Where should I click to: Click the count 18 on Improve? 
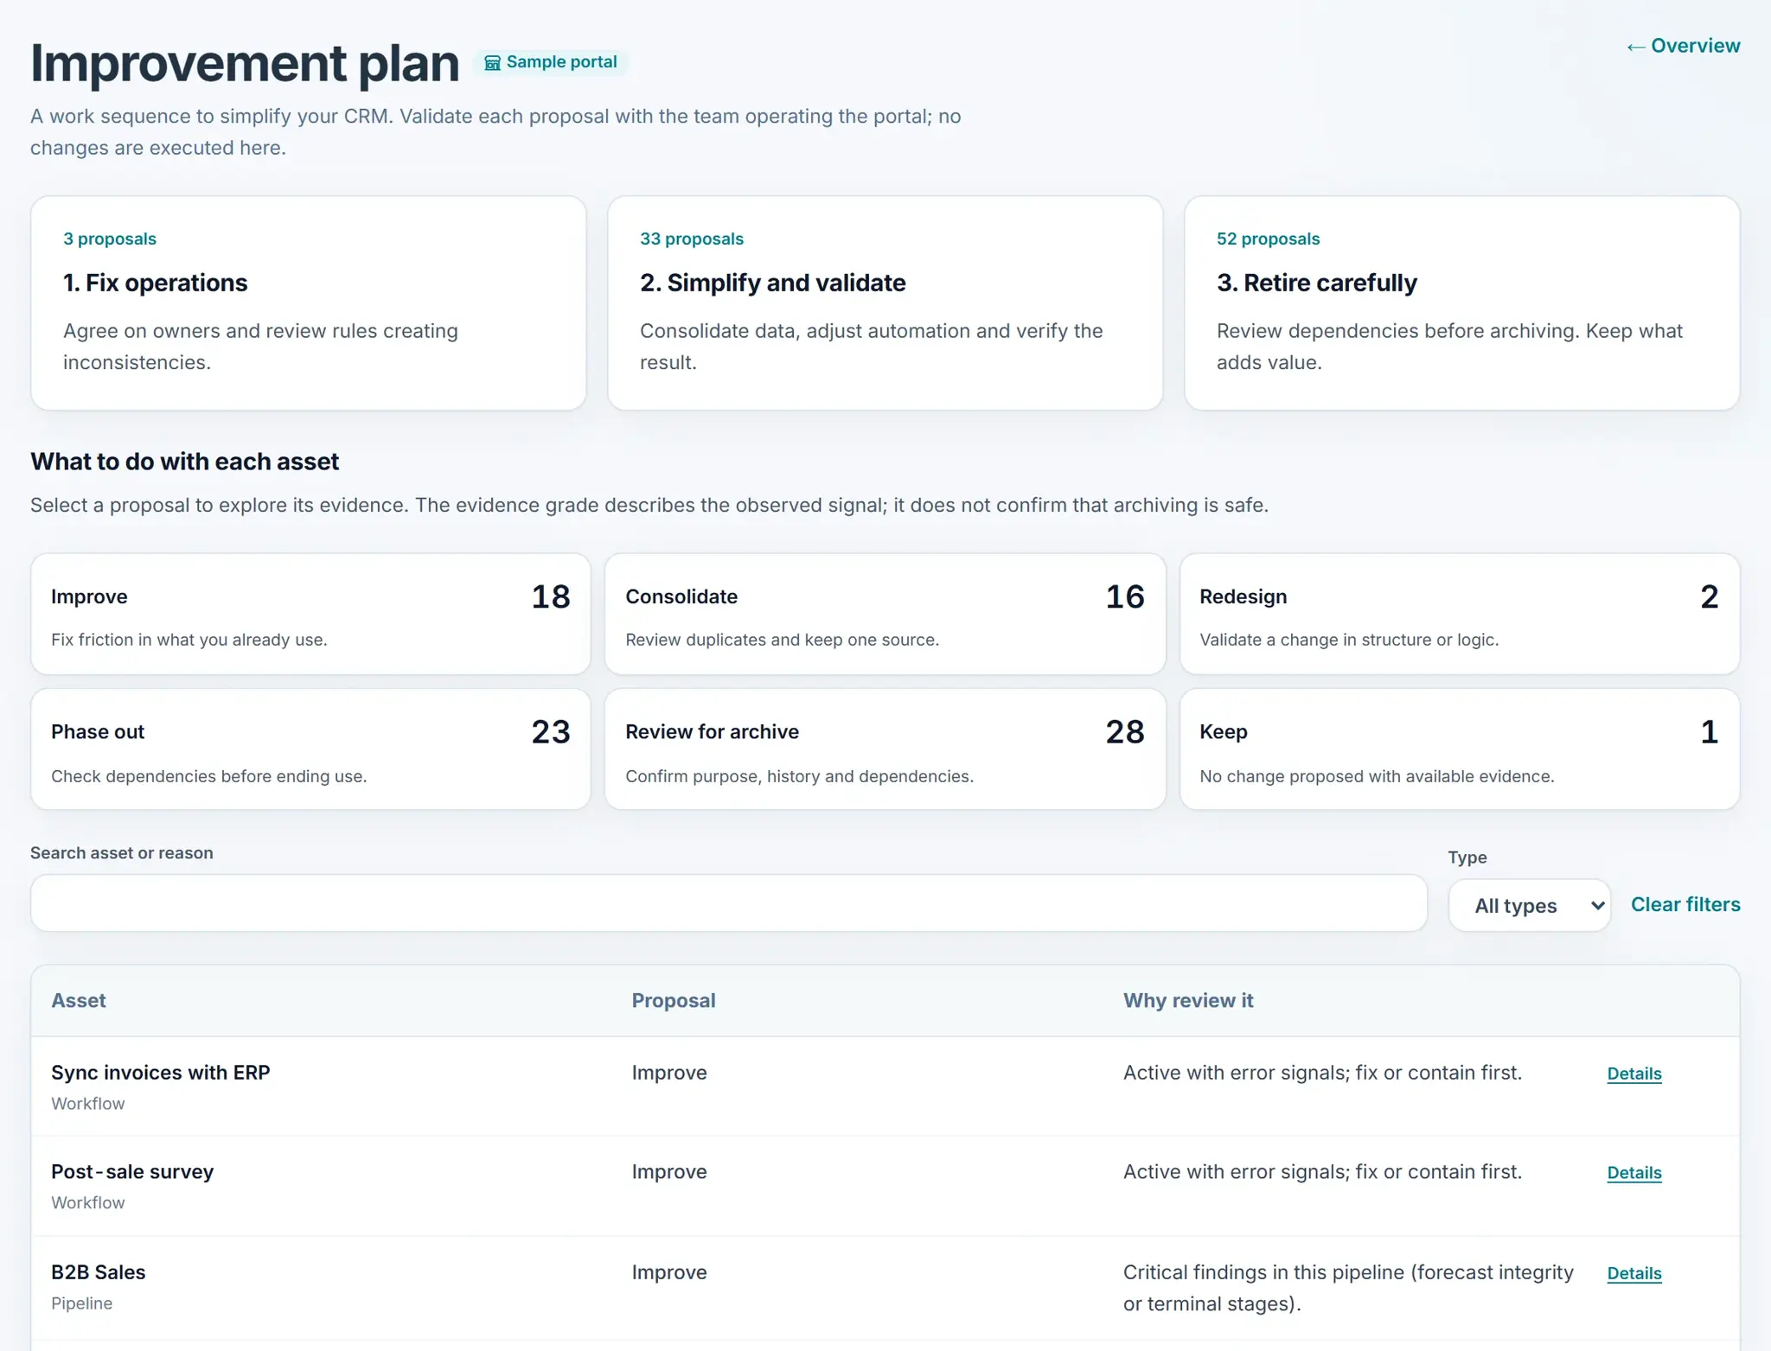(x=551, y=597)
